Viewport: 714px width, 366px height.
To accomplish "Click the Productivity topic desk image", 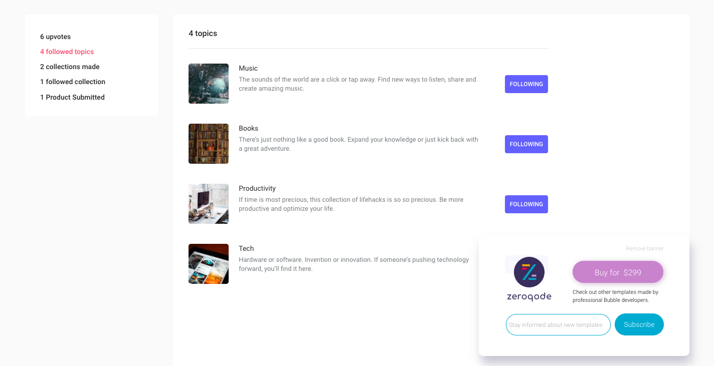I will click(x=209, y=204).
